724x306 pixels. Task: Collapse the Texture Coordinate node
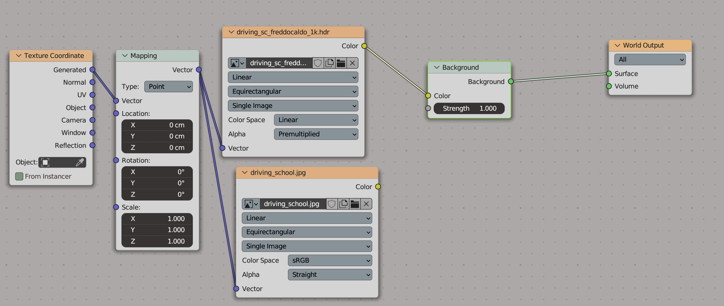pyautogui.click(x=19, y=56)
